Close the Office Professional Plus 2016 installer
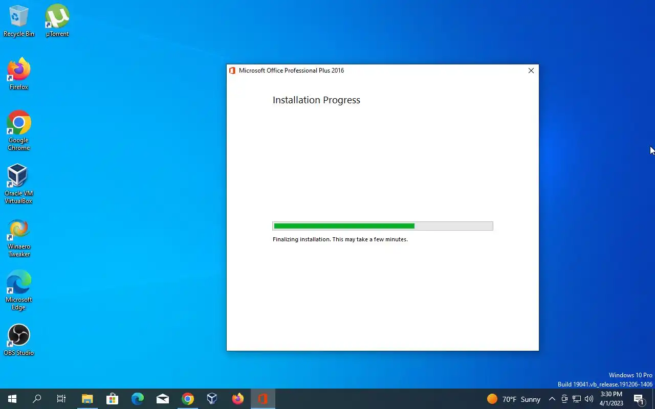655x409 pixels. [x=531, y=71]
